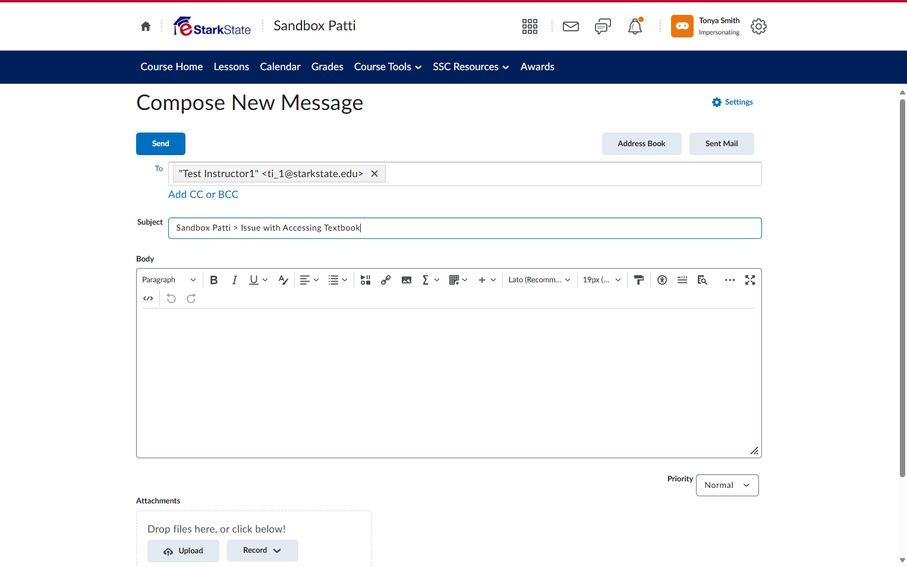Go to the Lessons page
The width and height of the screenshot is (907, 567).
(231, 67)
